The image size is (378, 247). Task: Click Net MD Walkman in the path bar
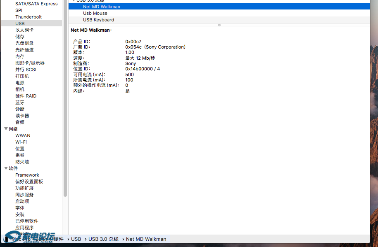pos(146,239)
